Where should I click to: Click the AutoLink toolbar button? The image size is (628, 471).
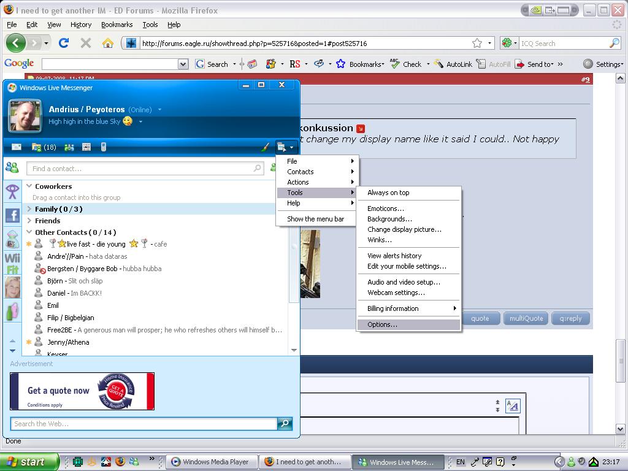453,64
